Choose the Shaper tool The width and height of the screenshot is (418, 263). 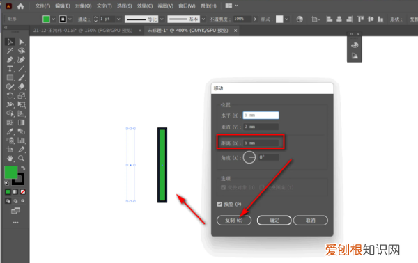[x=10, y=86]
